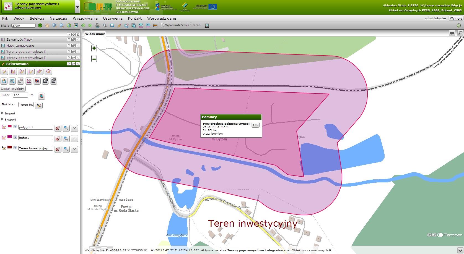The height and width of the screenshot is (254, 464).
Task: Open the Ustawienia menu
Action: 113,18
